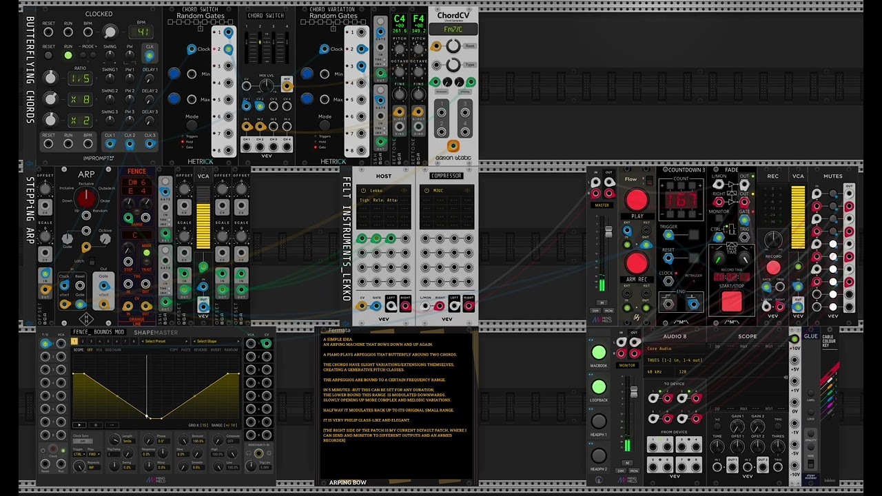Viewport: 882px width, 496px height.
Task: Click the CLK 1 output jack on Clocked
Action: 110,144
